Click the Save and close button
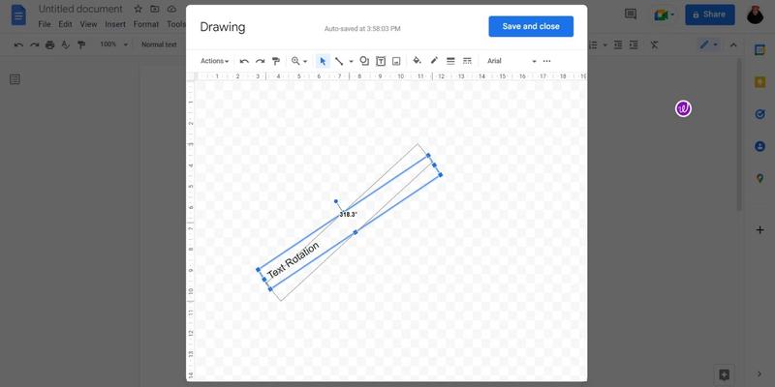The height and width of the screenshot is (387, 775). tap(531, 26)
